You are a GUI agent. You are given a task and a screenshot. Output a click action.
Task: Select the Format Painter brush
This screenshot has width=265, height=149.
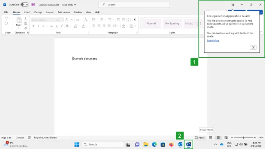26,28
